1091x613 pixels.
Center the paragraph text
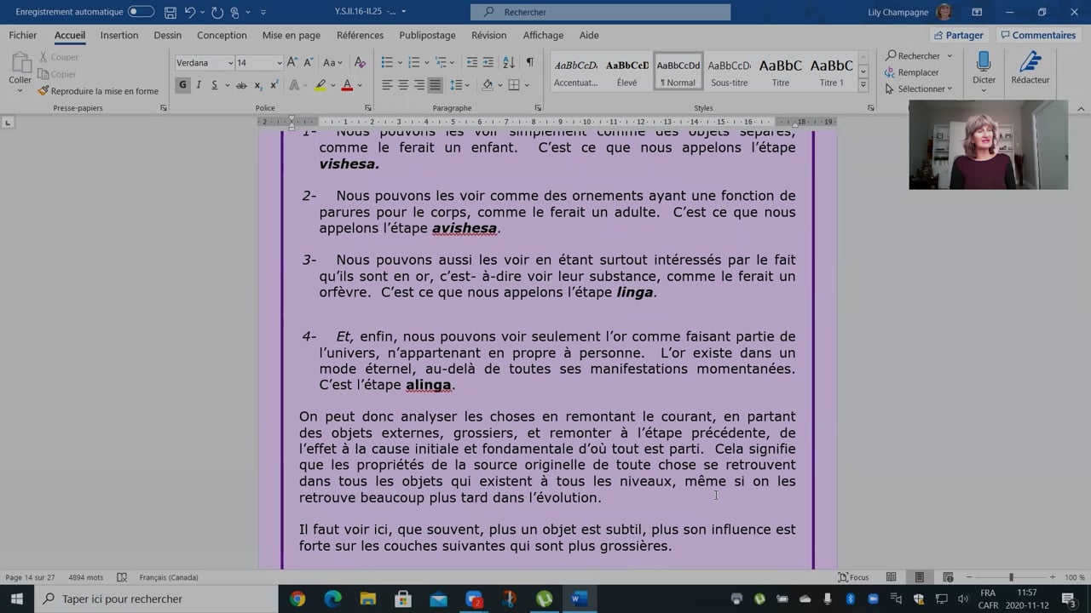(x=403, y=85)
